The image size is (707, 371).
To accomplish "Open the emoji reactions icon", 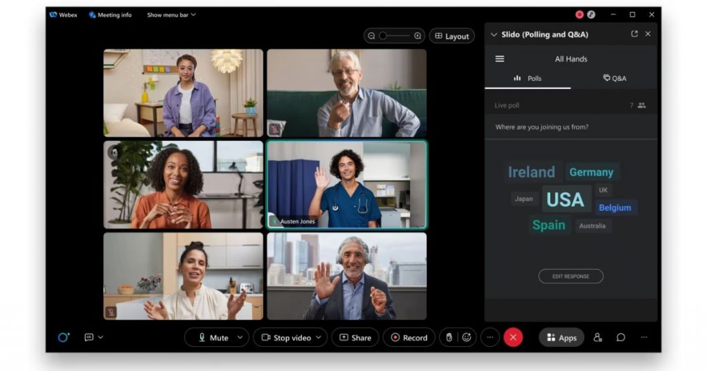I will [x=467, y=337].
